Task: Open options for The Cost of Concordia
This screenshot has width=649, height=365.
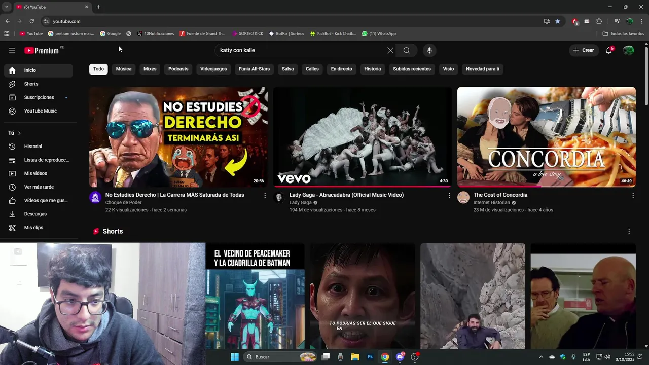Action: pyautogui.click(x=633, y=195)
